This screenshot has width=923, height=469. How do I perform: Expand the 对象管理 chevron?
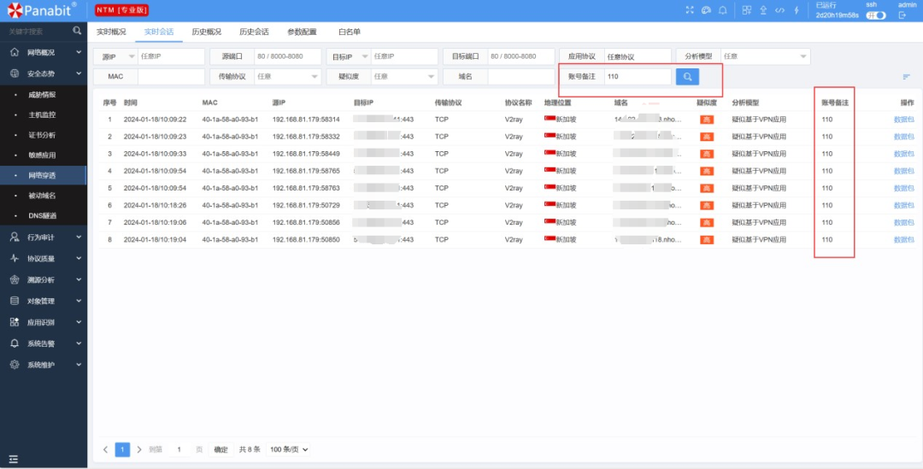click(x=79, y=301)
